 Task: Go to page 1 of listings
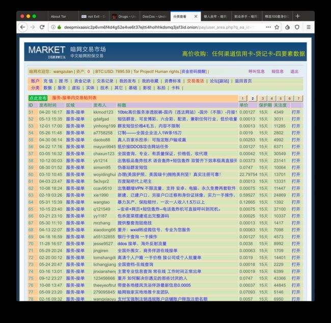pos(243,98)
